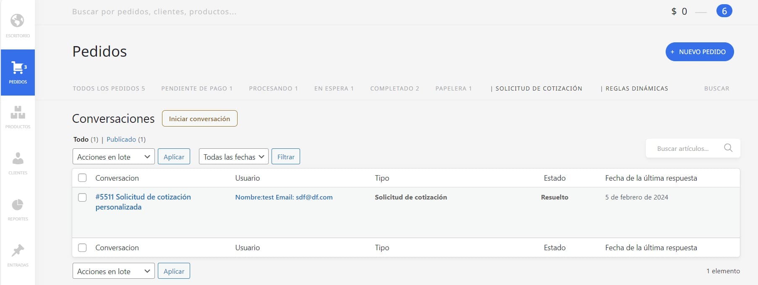Open the bottom Acciones en lote dropdown
The image size is (758, 285).
coord(114,271)
